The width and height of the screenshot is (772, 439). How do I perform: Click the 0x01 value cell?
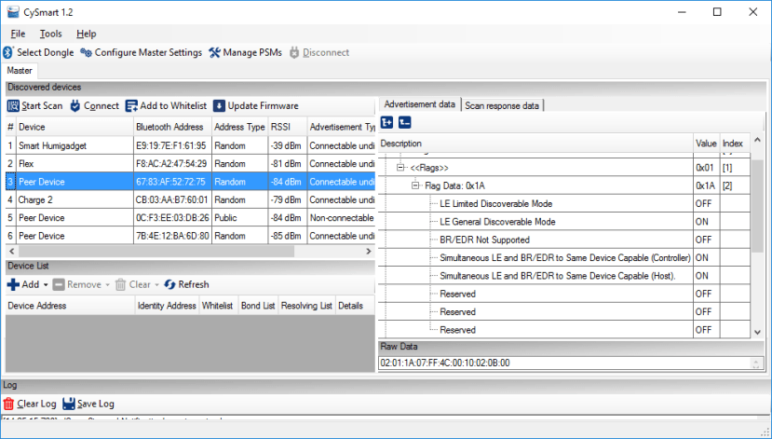point(707,168)
